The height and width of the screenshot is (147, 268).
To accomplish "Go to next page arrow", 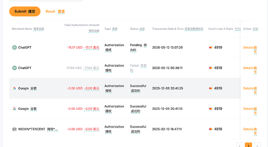I will coord(257,145).
